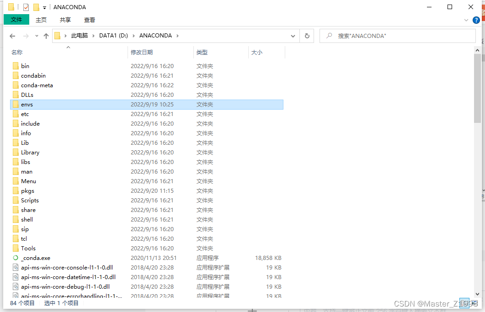Expand the ribbon collapse chevron near Help
The image size is (485, 312).
466,20
